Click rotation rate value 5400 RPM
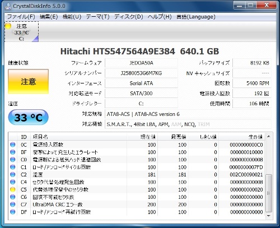This screenshot has width=280, height=228. point(252,83)
